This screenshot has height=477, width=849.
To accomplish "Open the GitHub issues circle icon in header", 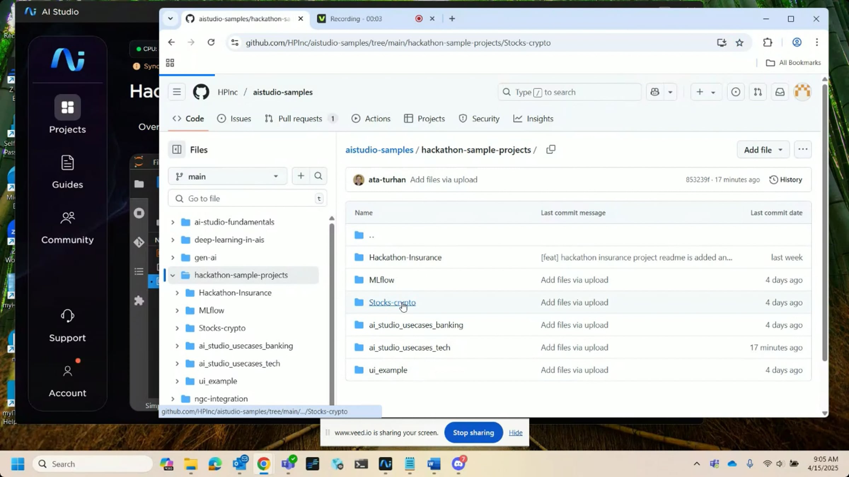I will [735, 92].
